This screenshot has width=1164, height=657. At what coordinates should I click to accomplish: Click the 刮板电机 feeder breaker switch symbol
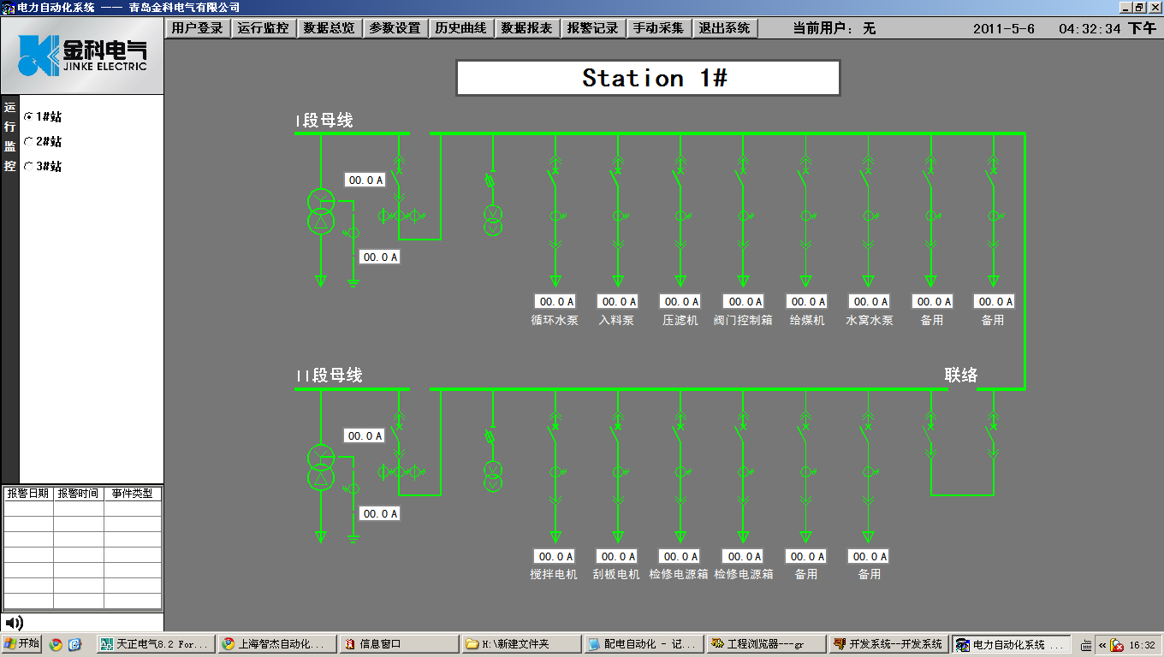(x=616, y=434)
